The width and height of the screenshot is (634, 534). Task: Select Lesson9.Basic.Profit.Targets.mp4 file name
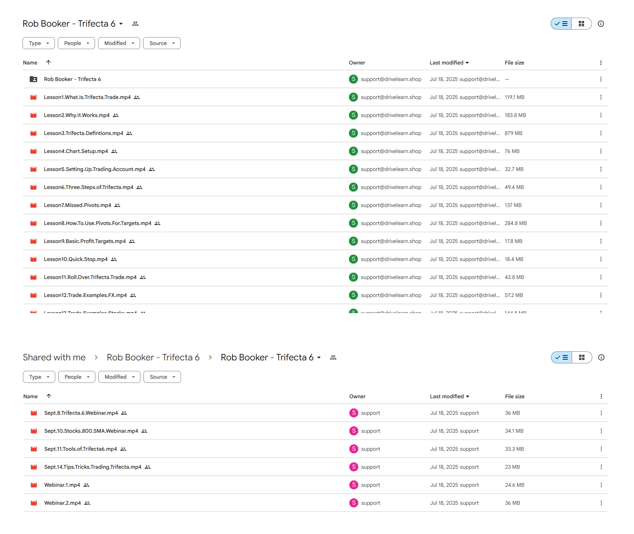(x=85, y=241)
